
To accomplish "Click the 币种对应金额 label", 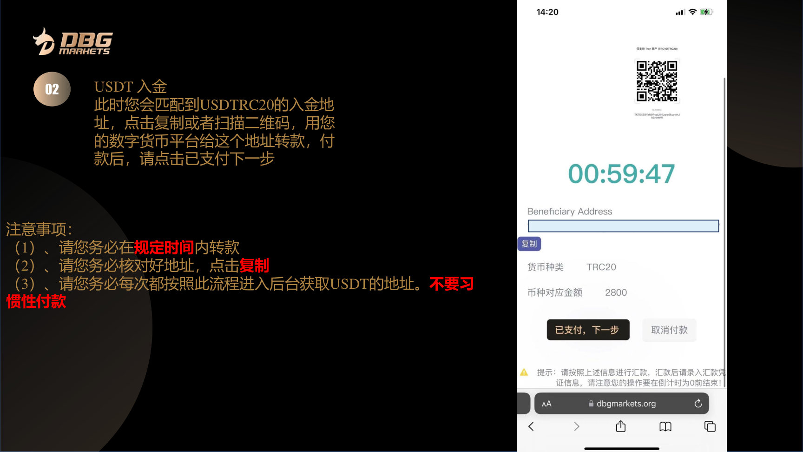I will [x=555, y=292].
